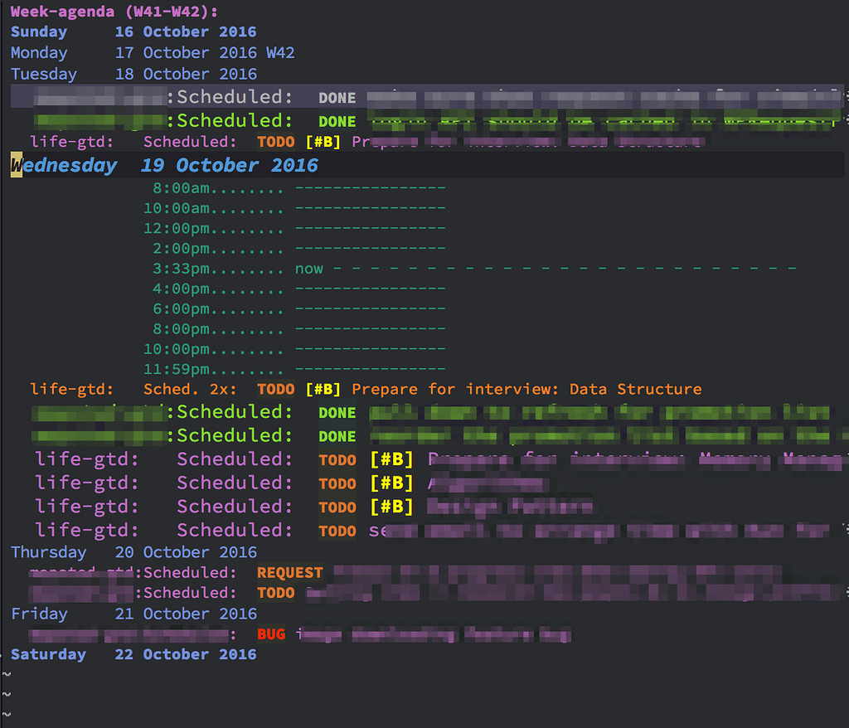Click the 10:00am time grid line

tap(294, 209)
